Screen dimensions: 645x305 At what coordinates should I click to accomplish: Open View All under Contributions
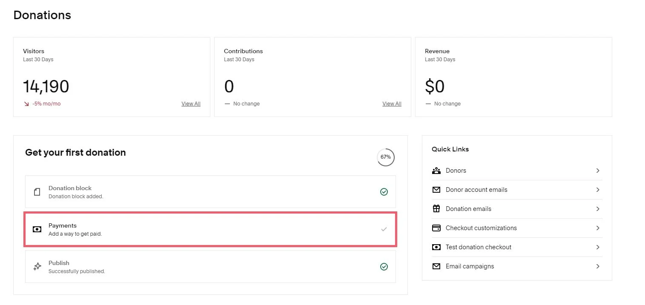pyautogui.click(x=391, y=103)
